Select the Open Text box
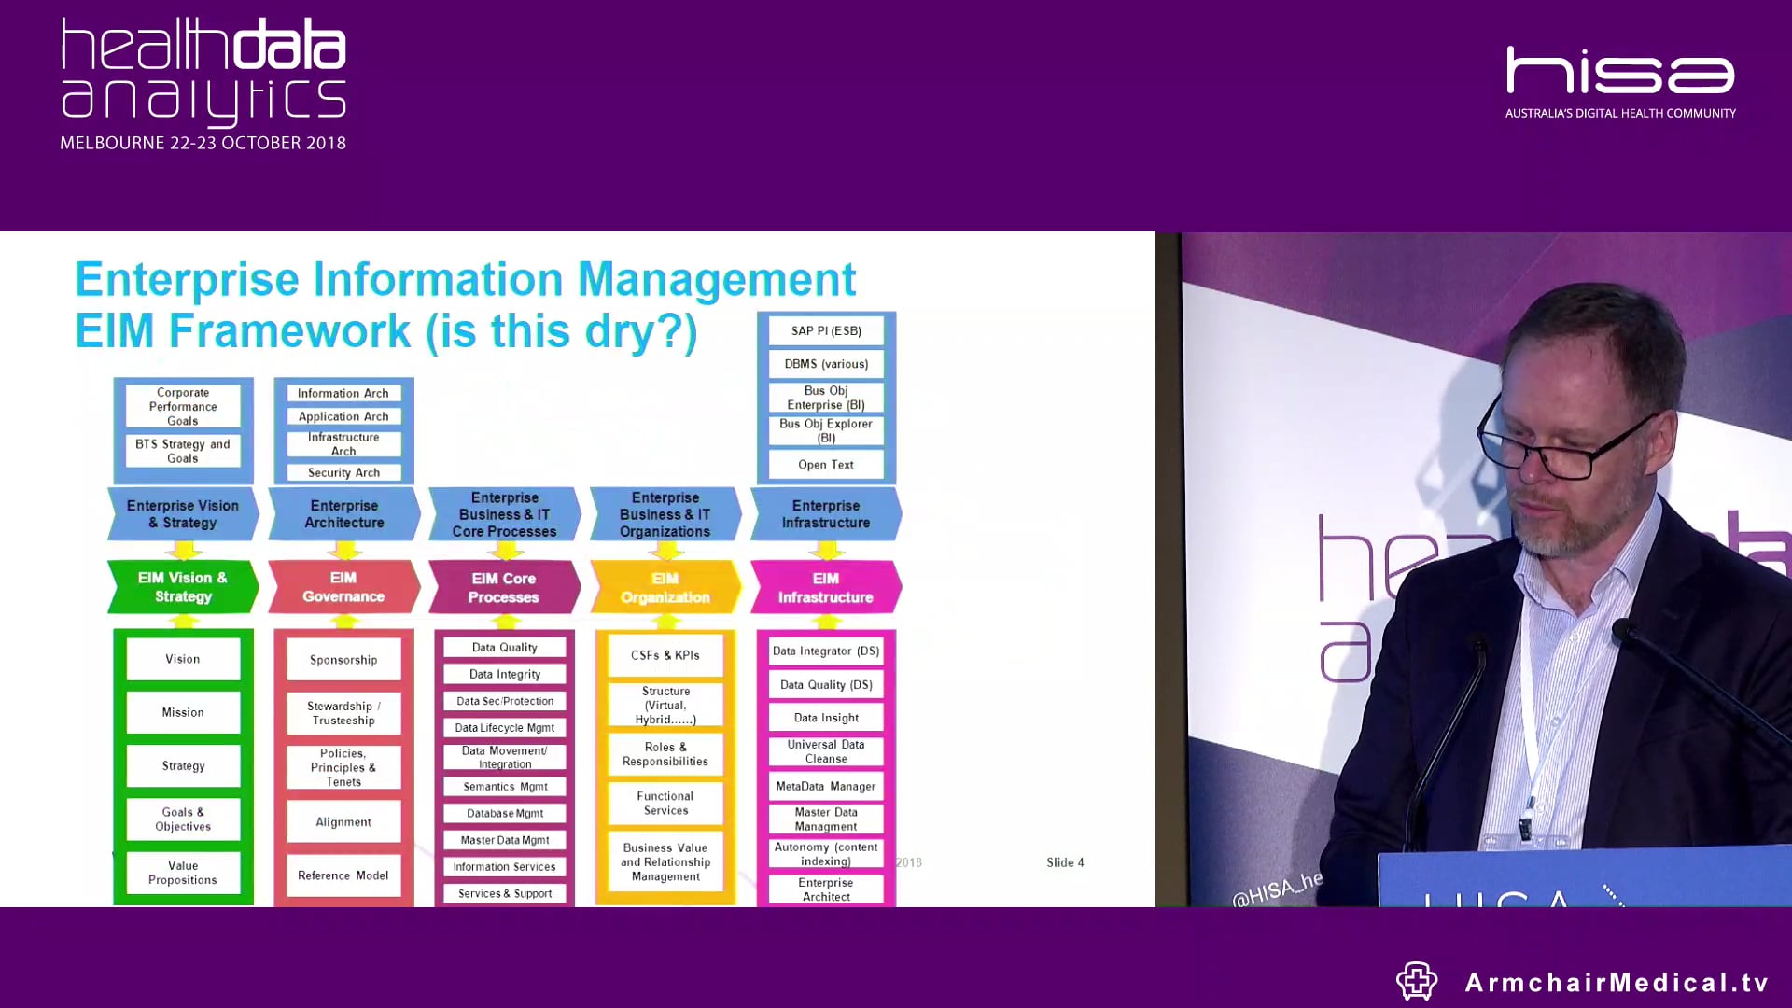 tap(825, 464)
